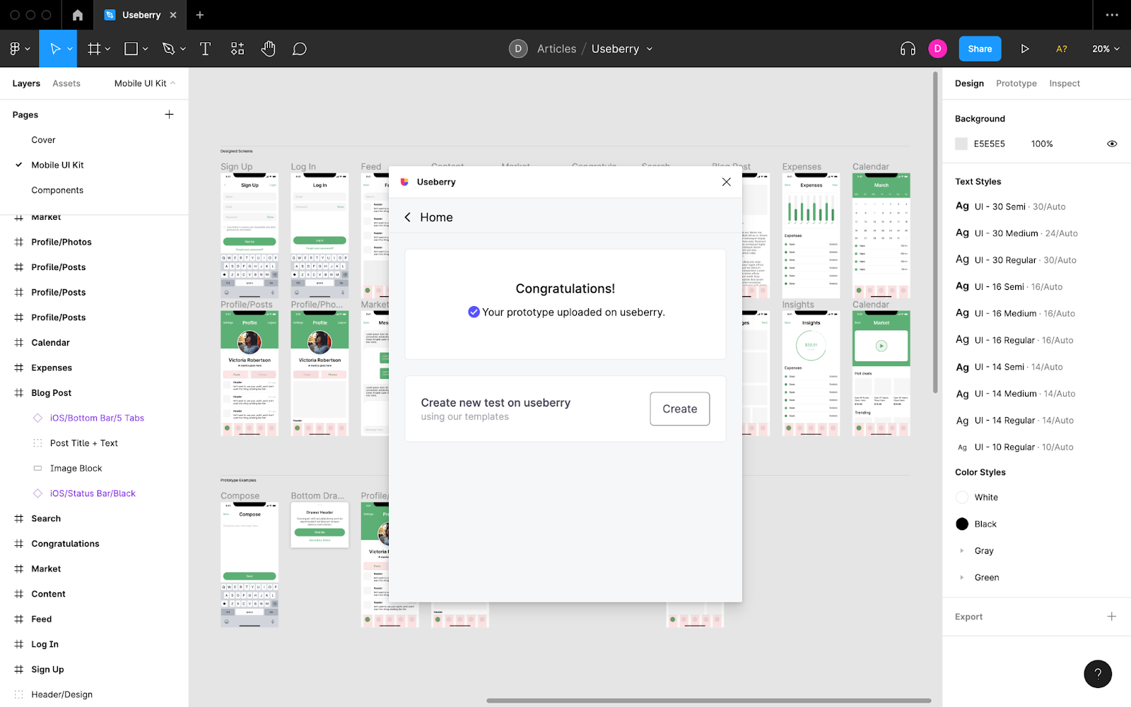Expand the Green color styles group
The width and height of the screenshot is (1131, 707).
pos(961,578)
